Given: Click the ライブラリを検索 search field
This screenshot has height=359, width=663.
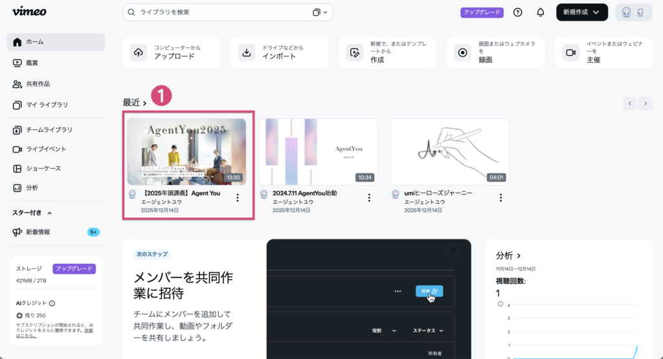Looking at the screenshot, I should (x=220, y=12).
